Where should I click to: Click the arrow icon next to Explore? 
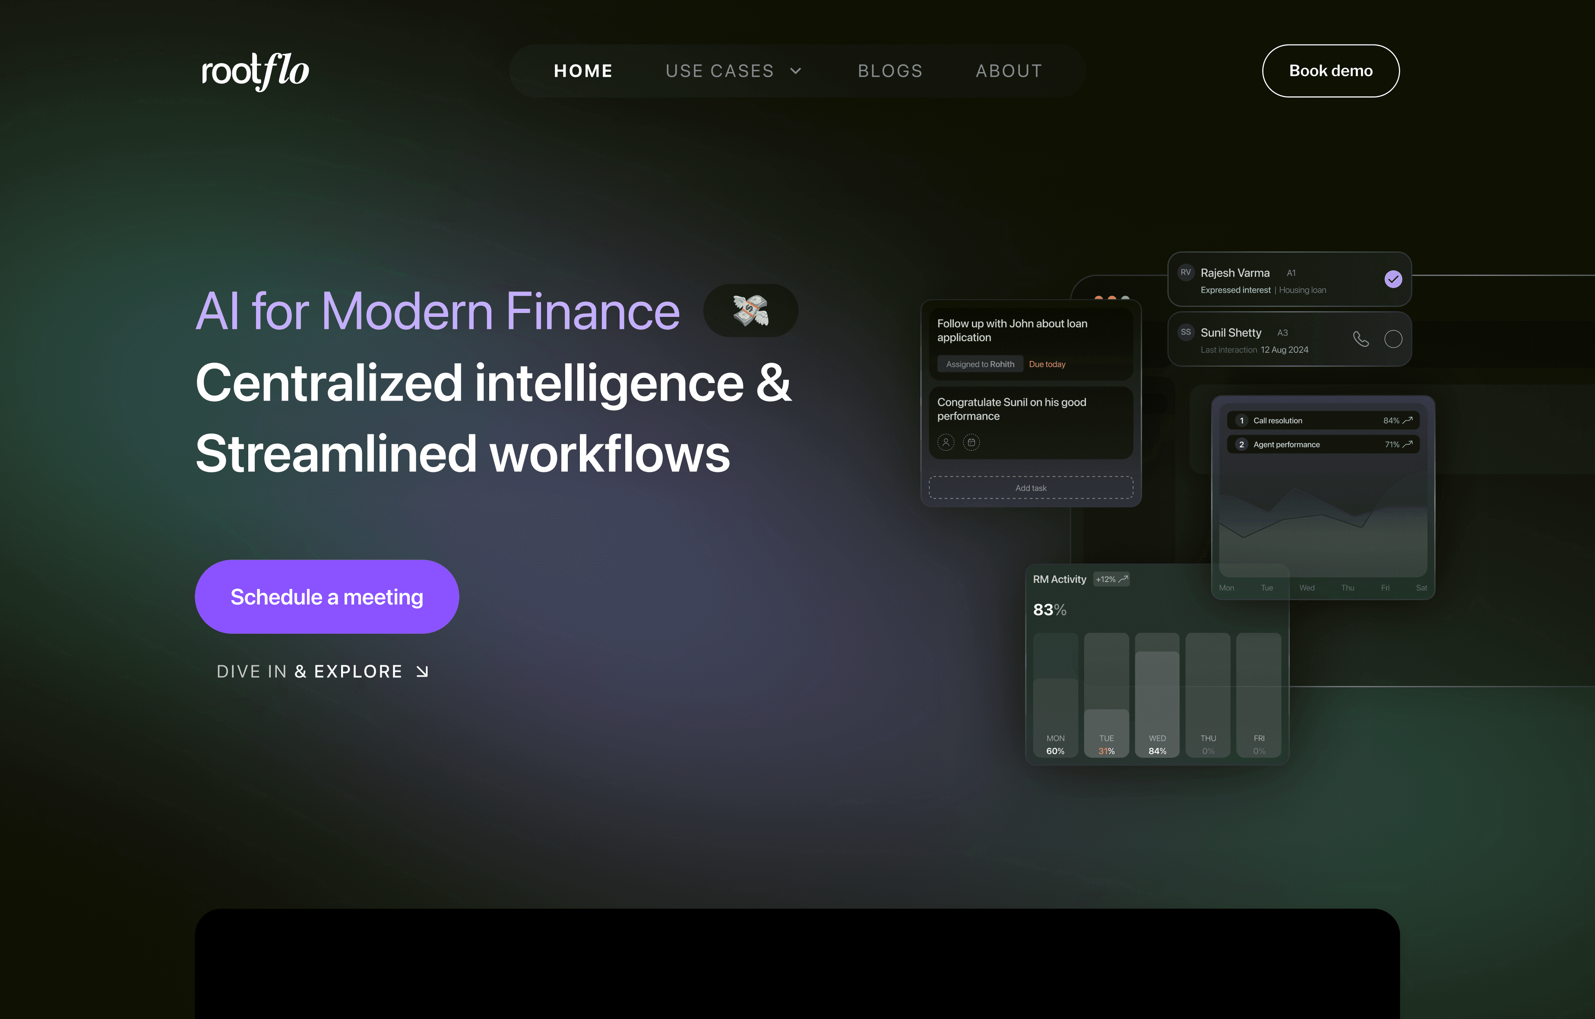[422, 672]
